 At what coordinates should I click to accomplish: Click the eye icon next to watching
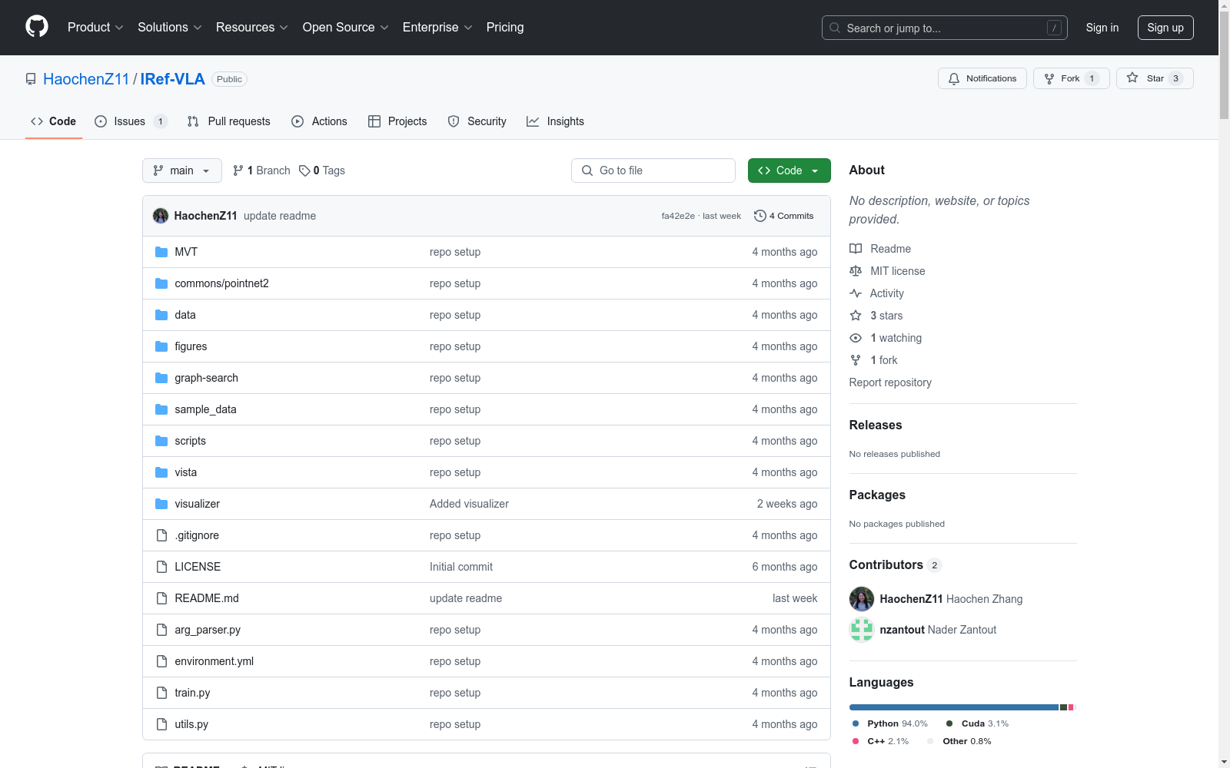856,338
